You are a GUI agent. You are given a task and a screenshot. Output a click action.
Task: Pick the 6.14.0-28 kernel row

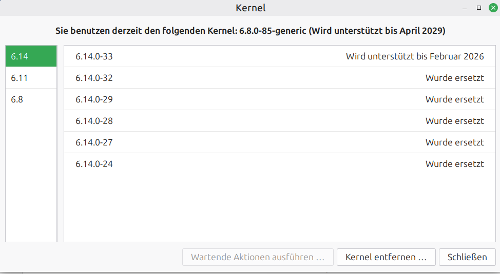coord(94,121)
